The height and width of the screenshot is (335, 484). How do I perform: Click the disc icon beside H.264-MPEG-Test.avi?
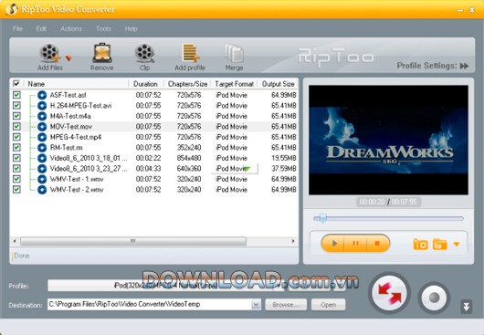pyautogui.click(x=42, y=106)
